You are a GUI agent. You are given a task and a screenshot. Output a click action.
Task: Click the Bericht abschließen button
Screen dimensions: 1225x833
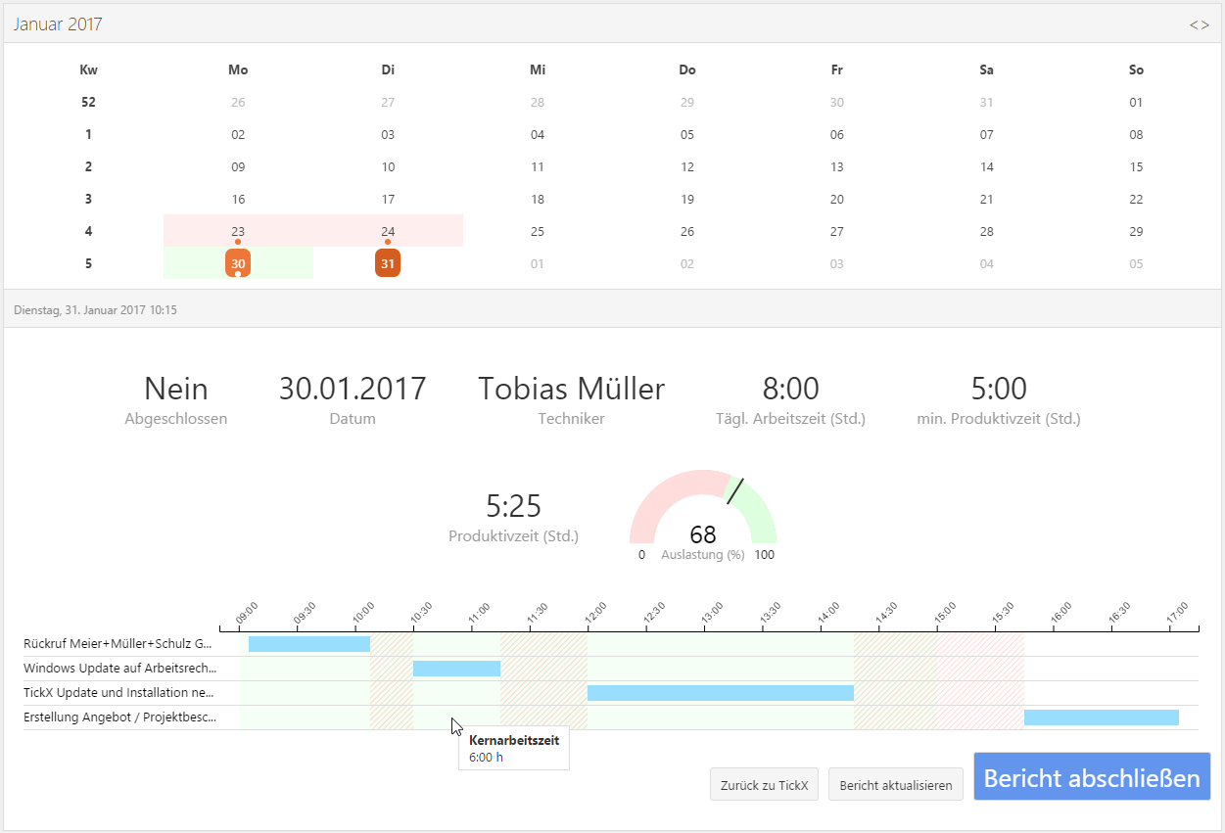[1092, 777]
